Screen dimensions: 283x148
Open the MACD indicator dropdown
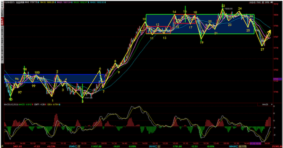click(x=265, y=104)
